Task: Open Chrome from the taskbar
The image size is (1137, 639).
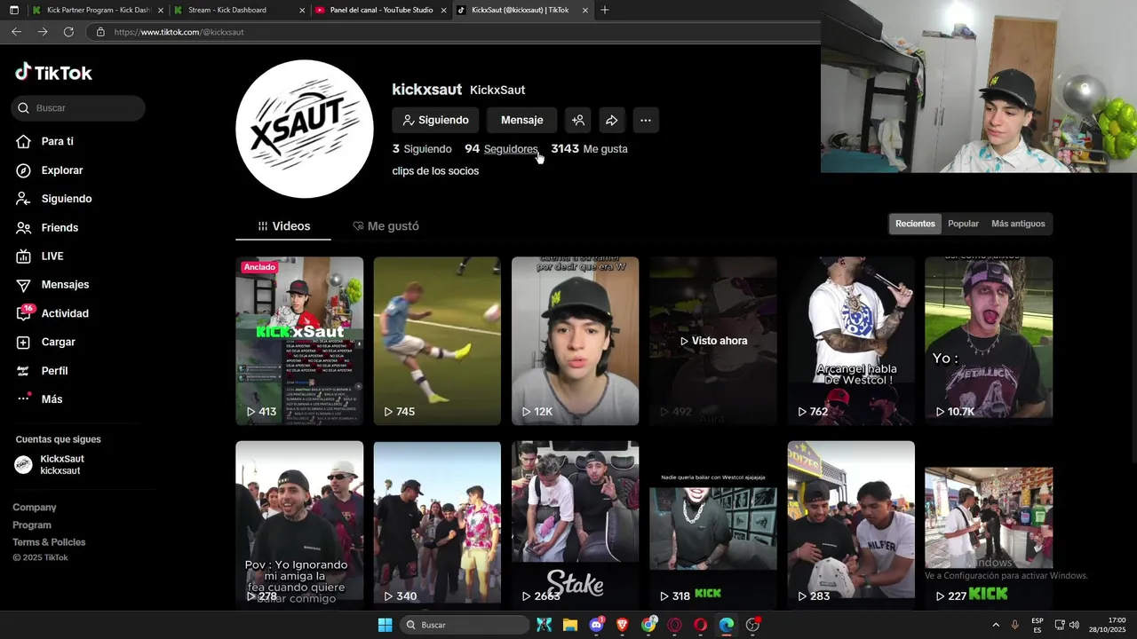Action: 648,625
